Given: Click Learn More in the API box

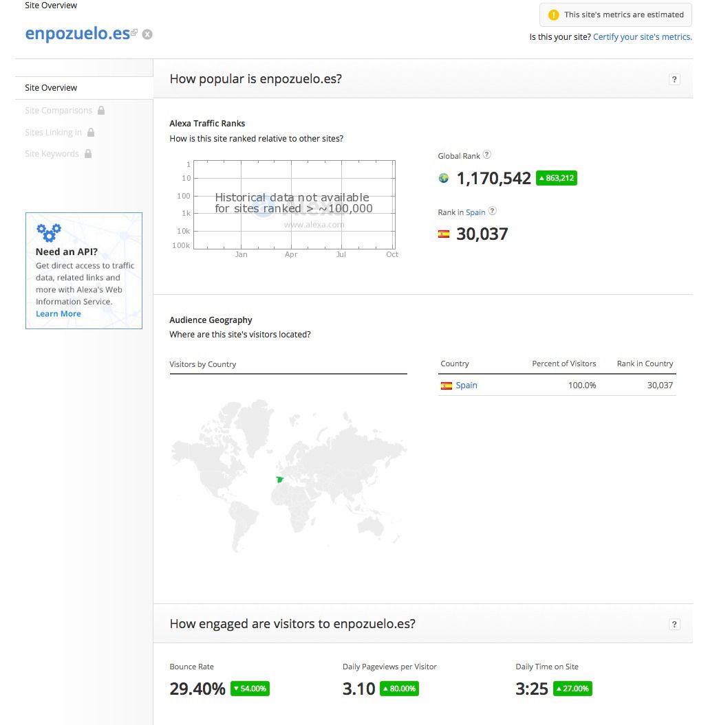Looking at the screenshot, I should coord(58,313).
